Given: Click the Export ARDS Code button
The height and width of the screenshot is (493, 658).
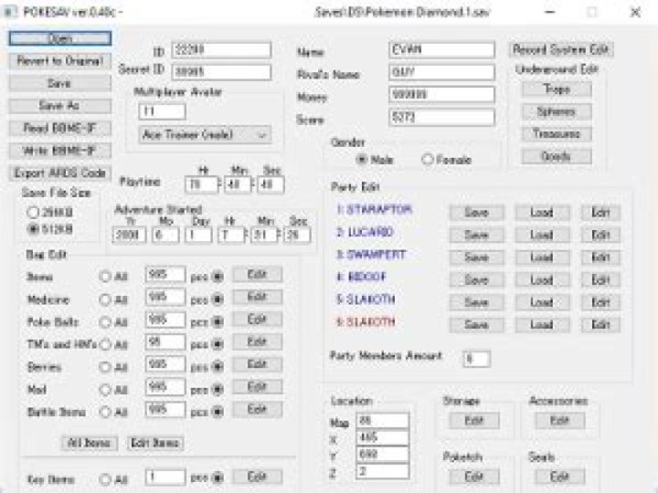Looking at the screenshot, I should click(x=60, y=173).
